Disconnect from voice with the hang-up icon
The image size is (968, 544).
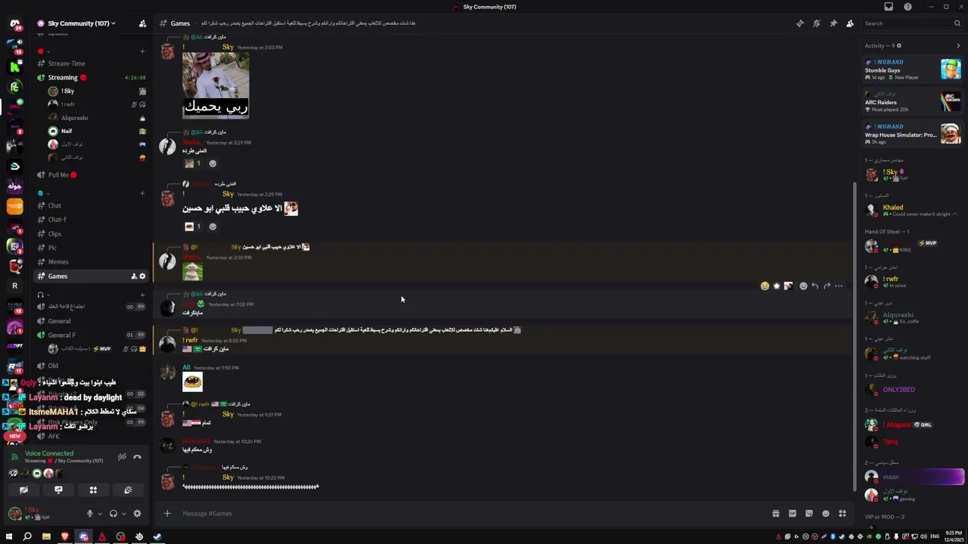coord(137,457)
